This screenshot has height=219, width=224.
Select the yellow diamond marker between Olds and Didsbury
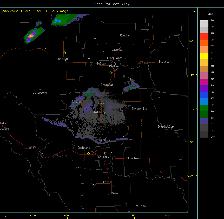click(101, 108)
